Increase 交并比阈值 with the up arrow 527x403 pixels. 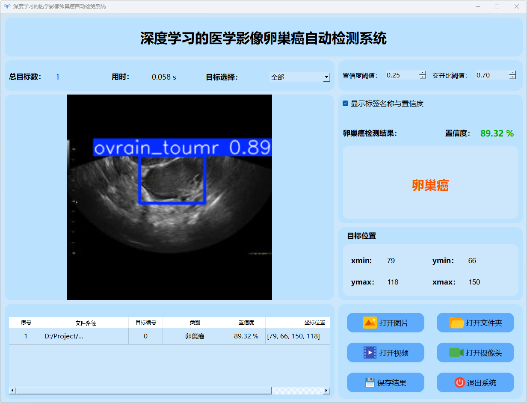pyautogui.click(x=512, y=73)
